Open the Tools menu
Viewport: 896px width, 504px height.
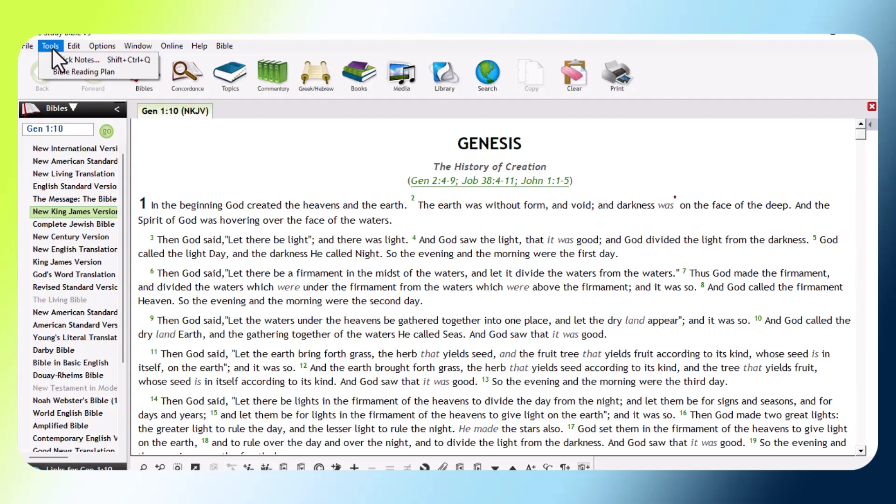(x=50, y=46)
